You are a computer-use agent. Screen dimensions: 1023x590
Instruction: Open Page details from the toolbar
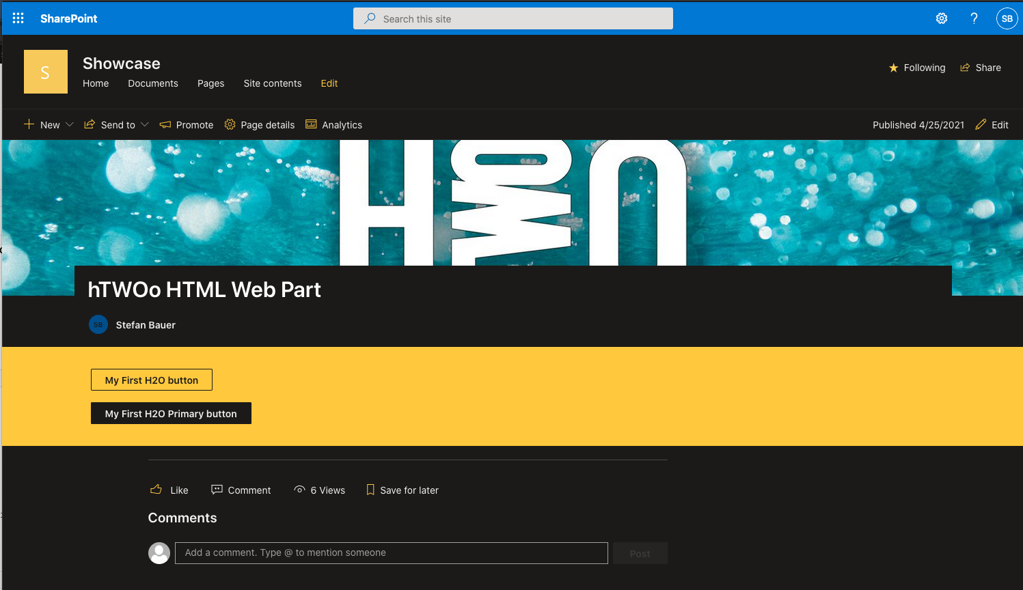coord(260,125)
